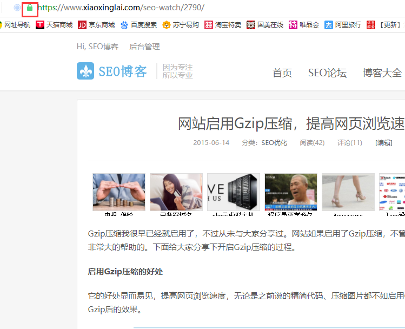Click the slogan 因为专注 所以专业

coord(177,71)
